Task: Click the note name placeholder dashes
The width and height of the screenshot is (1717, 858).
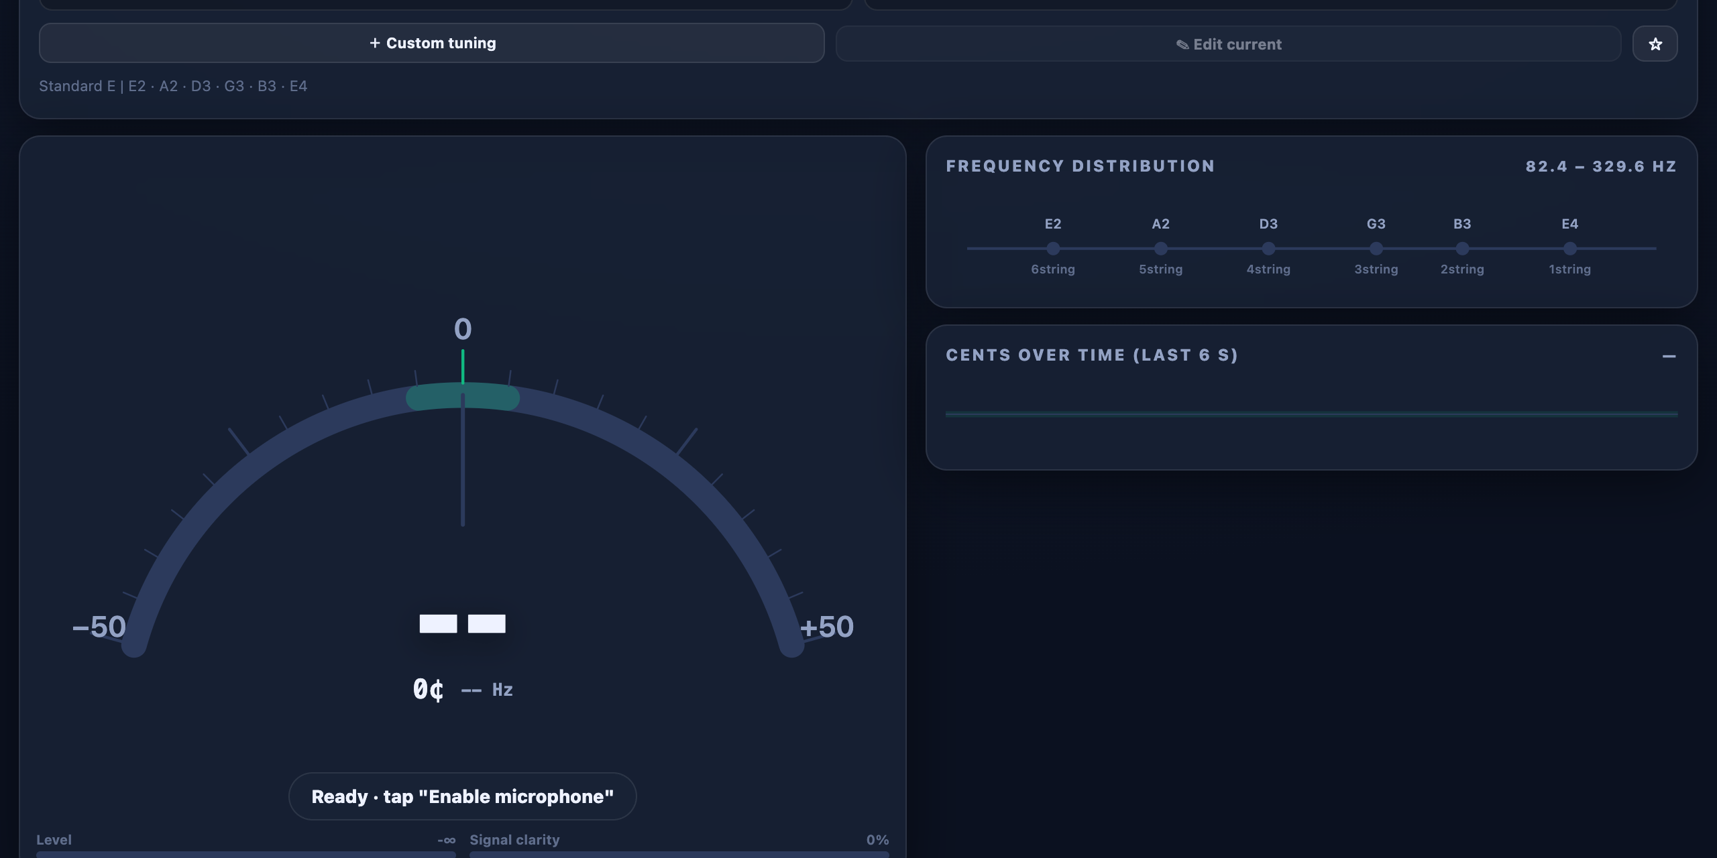Action: coord(462,623)
